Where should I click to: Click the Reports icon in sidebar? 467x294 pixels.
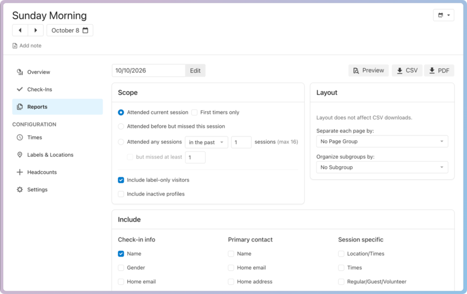point(20,107)
